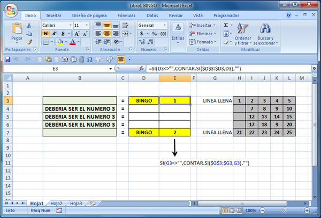Switch to sheet tab Hoja3
This screenshot has height=218, width=321.
76,203
